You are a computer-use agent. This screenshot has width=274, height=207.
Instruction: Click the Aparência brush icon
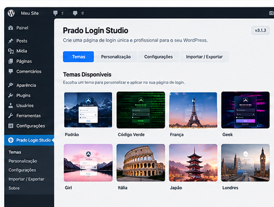pyautogui.click(x=10, y=85)
